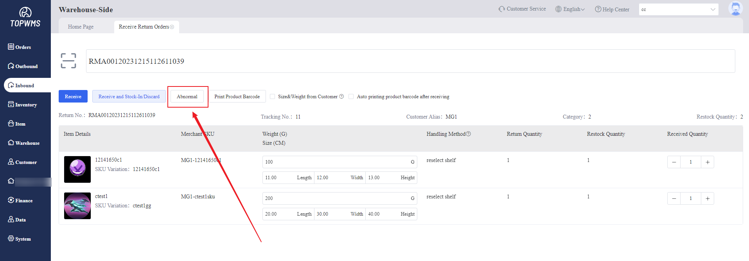Image resolution: width=749 pixels, height=261 pixels.
Task: Switch to the Home Page tab
Action: 81,27
